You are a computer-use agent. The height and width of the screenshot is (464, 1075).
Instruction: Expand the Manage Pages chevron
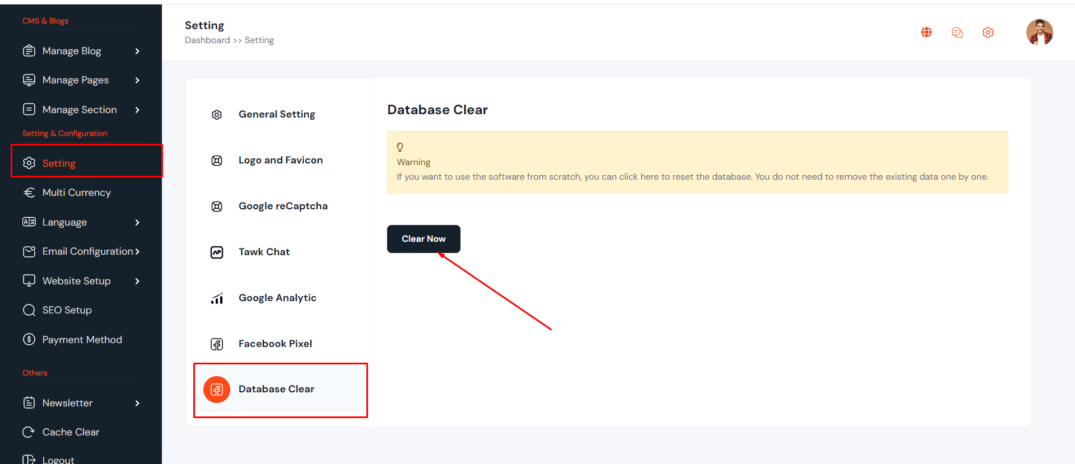(137, 80)
